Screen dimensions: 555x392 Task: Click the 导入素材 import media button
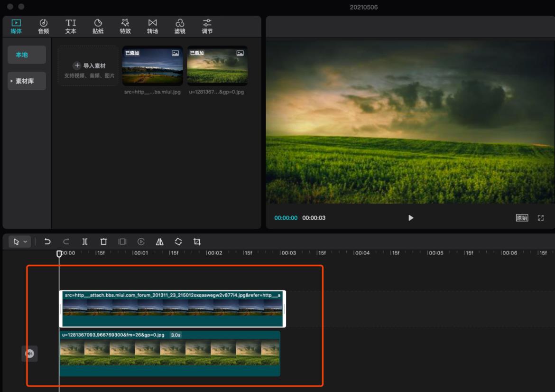88,66
